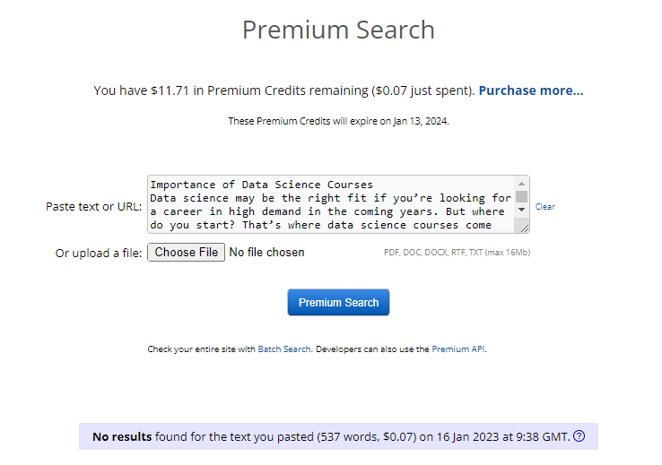662x465 pixels.
Task: Open the Purchase more... link
Action: pyautogui.click(x=531, y=90)
